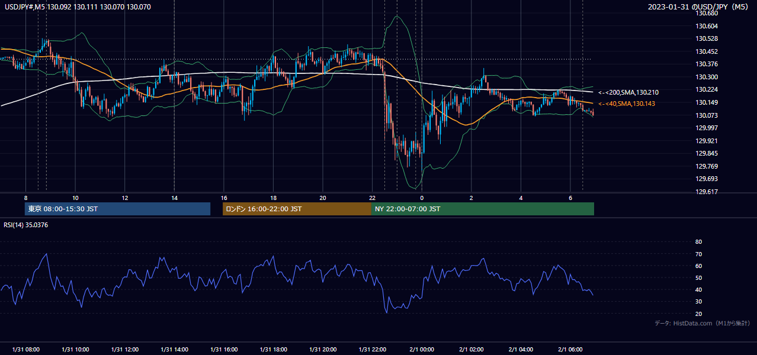The image size is (757, 355).
Task: Click the 40 SMA 130.143 label
Action: [627, 104]
